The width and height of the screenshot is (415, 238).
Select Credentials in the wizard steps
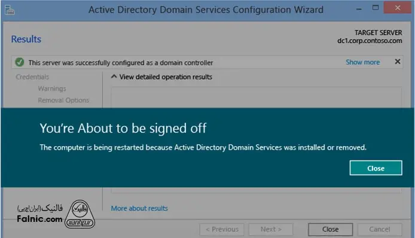(32, 77)
